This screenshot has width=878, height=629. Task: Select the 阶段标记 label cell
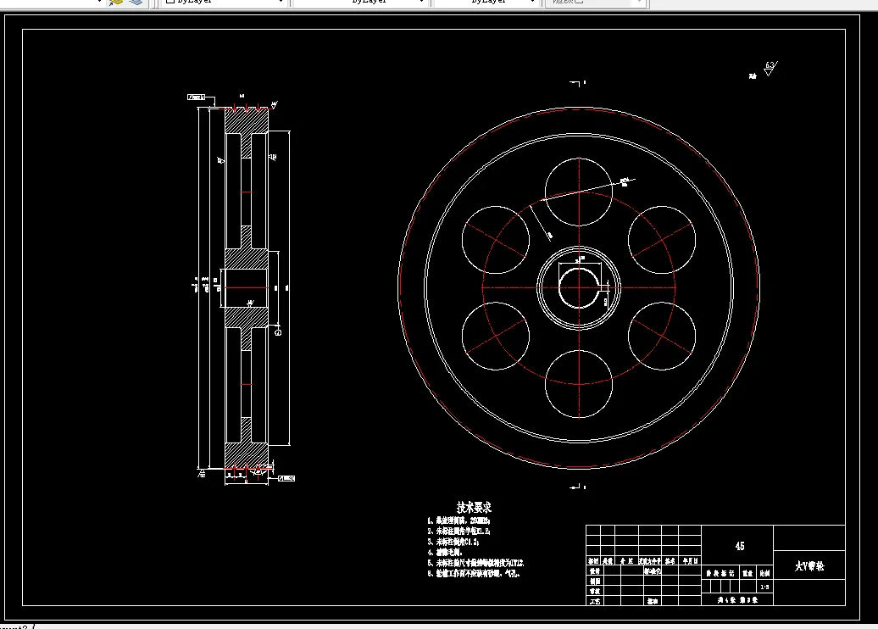(720, 573)
